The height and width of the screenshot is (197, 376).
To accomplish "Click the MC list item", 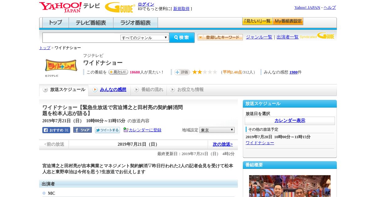I will coord(51,194).
